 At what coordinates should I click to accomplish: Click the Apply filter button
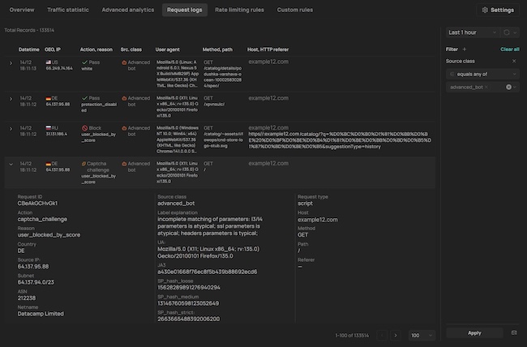pyautogui.click(x=474, y=332)
